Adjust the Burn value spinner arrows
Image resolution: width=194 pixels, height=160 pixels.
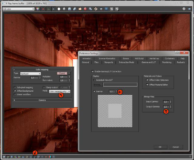tap(69, 80)
